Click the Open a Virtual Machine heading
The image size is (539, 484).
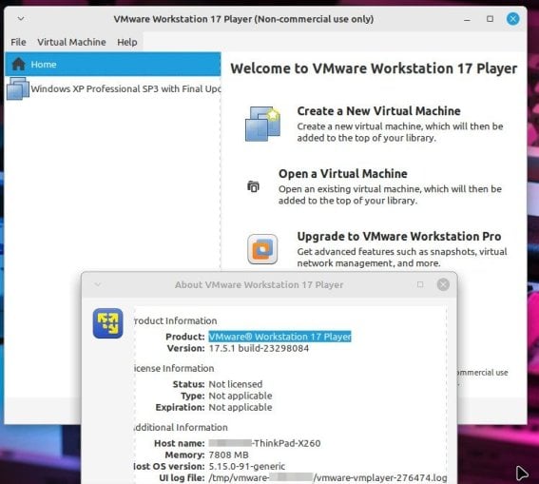[x=343, y=174]
